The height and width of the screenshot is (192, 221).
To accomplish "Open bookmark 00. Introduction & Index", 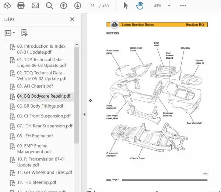I will pos(41,49).
